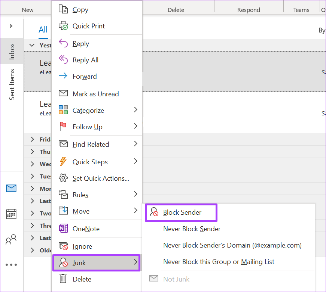Screen dimensions: 326x292
Task: Open Follow Up submenu arrow
Action: tap(135, 126)
